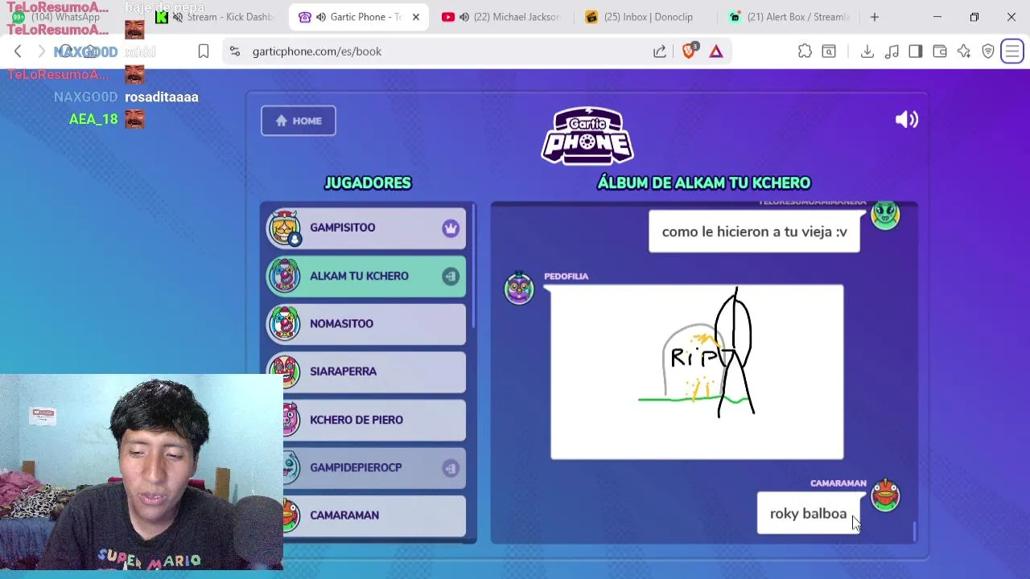Click the album panel scrollbar

(914, 532)
